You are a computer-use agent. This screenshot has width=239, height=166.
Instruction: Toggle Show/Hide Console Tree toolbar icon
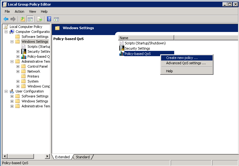(30, 19)
